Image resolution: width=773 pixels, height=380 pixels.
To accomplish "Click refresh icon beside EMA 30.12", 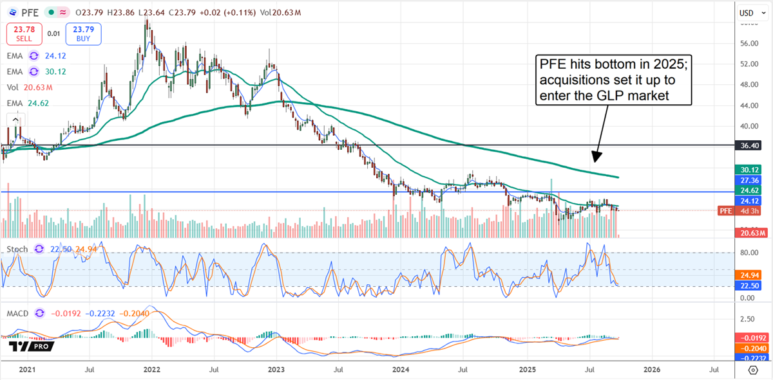I will (x=35, y=71).
